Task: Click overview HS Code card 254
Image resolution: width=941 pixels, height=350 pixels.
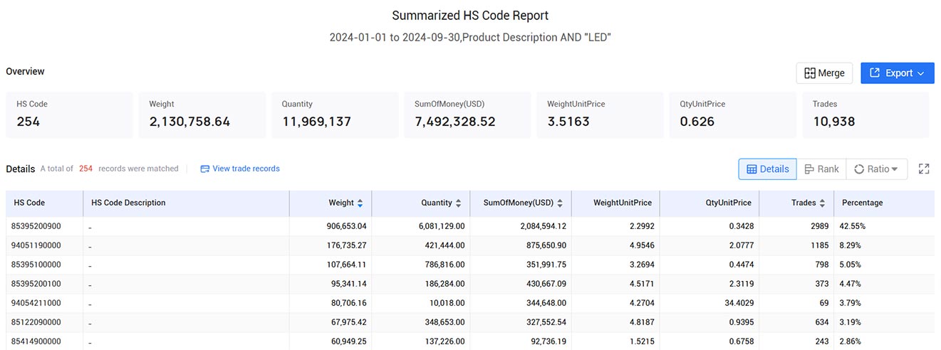Action: tap(69, 115)
